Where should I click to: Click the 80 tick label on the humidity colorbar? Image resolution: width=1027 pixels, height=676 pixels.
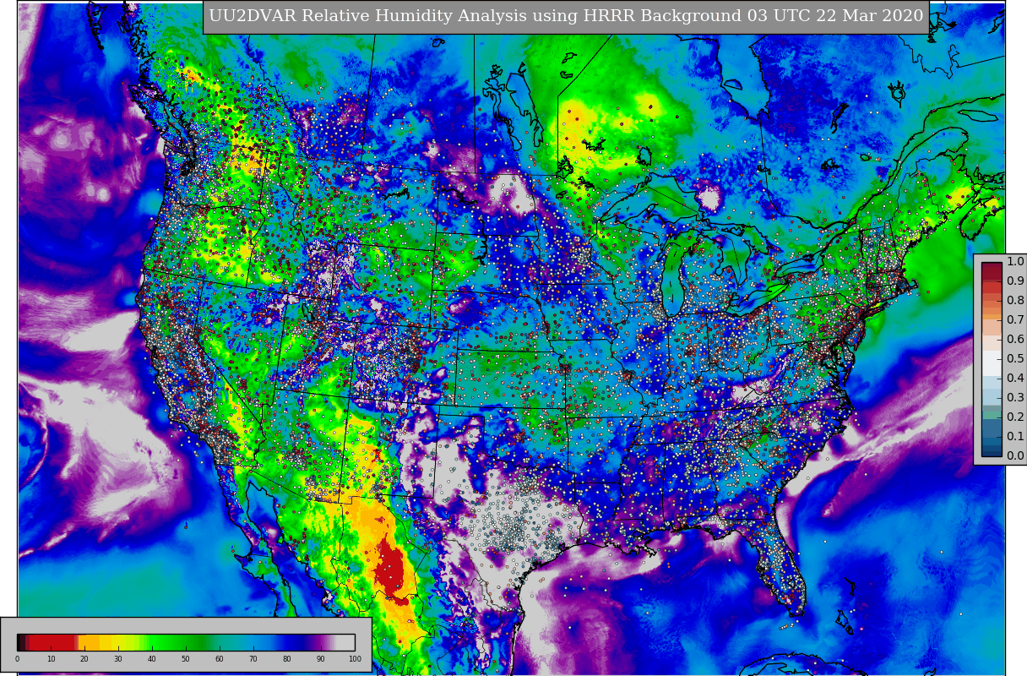click(286, 659)
